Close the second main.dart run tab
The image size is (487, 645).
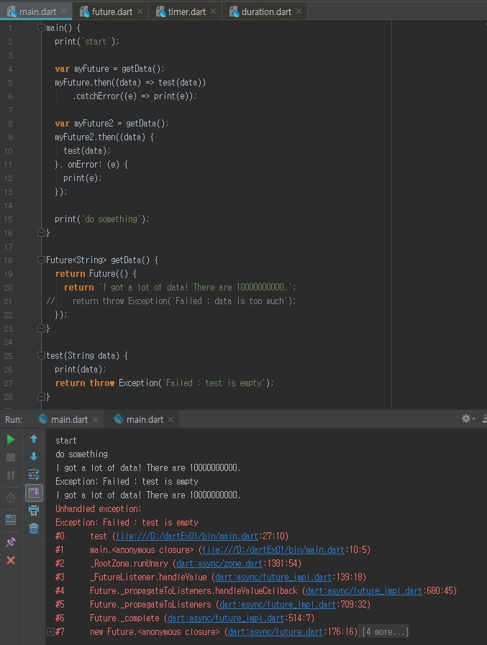point(170,420)
